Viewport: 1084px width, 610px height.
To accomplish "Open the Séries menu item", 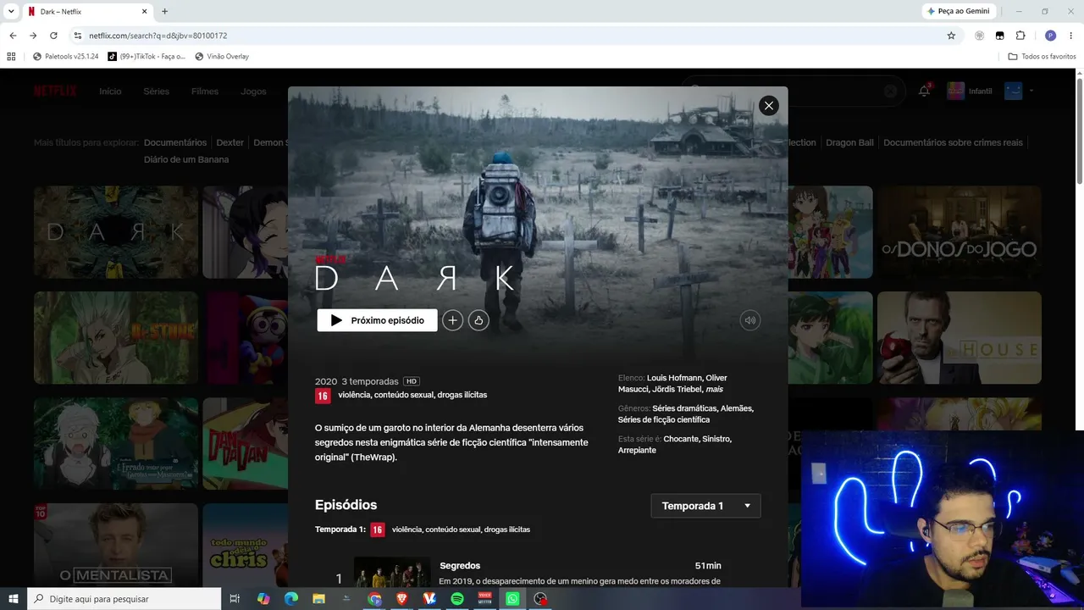I will point(157,91).
